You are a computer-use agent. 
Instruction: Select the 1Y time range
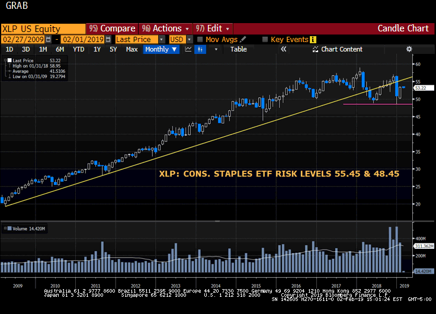point(97,49)
